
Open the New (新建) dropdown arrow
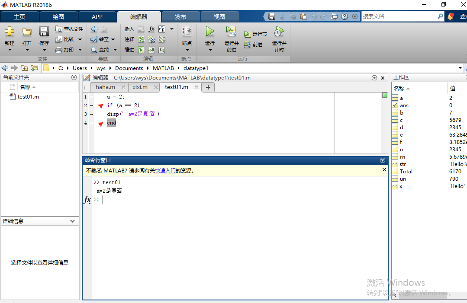(10, 50)
